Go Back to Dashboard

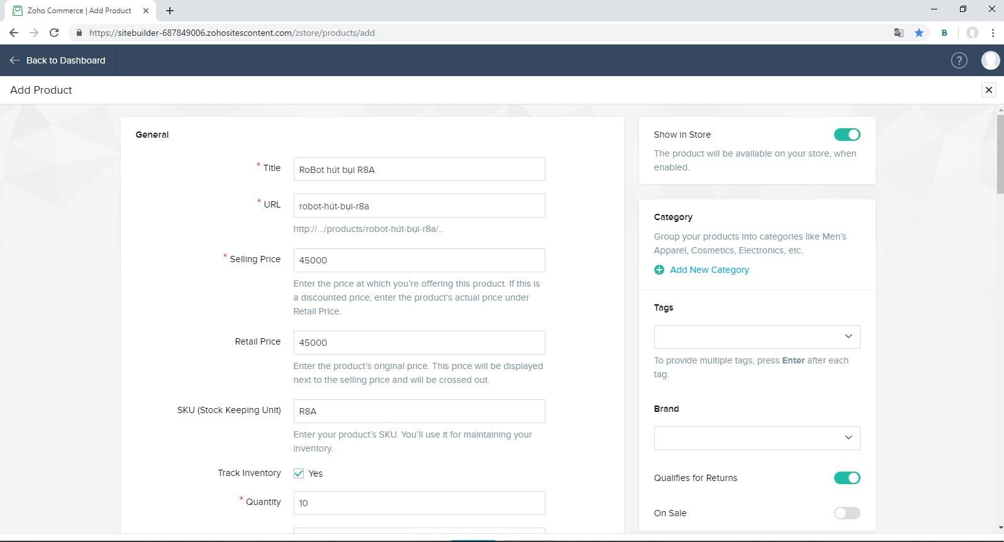(58, 60)
